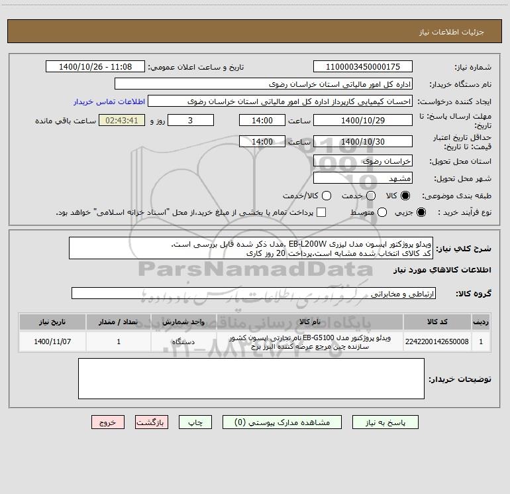Open the اطلاعات تماس خریدار link
This screenshot has height=494, width=510.
[109, 101]
